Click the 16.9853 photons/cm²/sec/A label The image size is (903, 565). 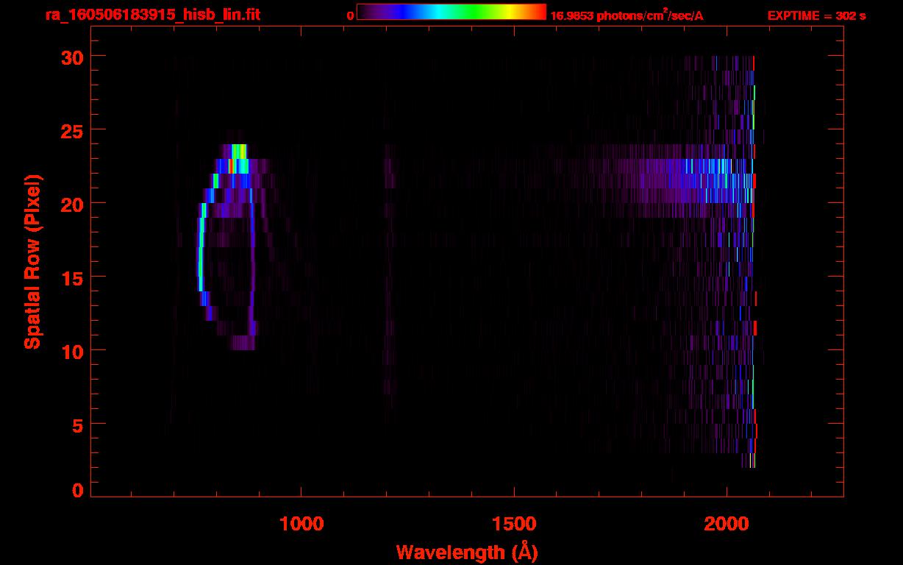[627, 15]
